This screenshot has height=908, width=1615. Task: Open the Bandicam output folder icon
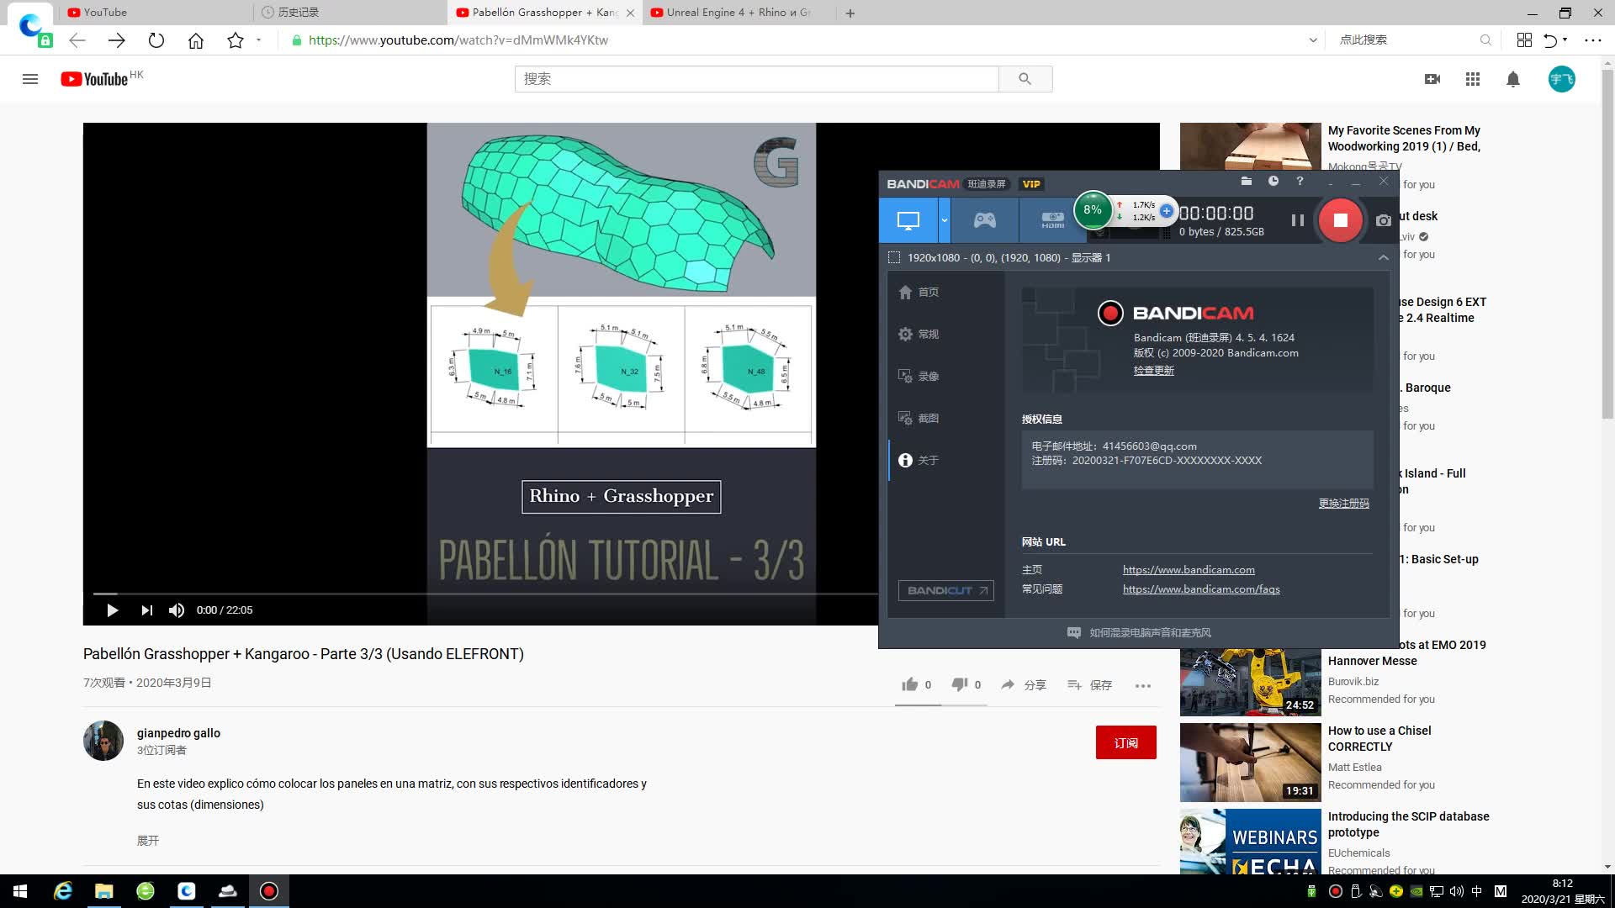tap(1246, 182)
